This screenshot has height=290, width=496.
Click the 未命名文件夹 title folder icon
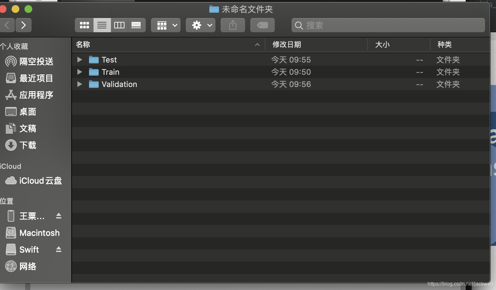pyautogui.click(x=214, y=9)
